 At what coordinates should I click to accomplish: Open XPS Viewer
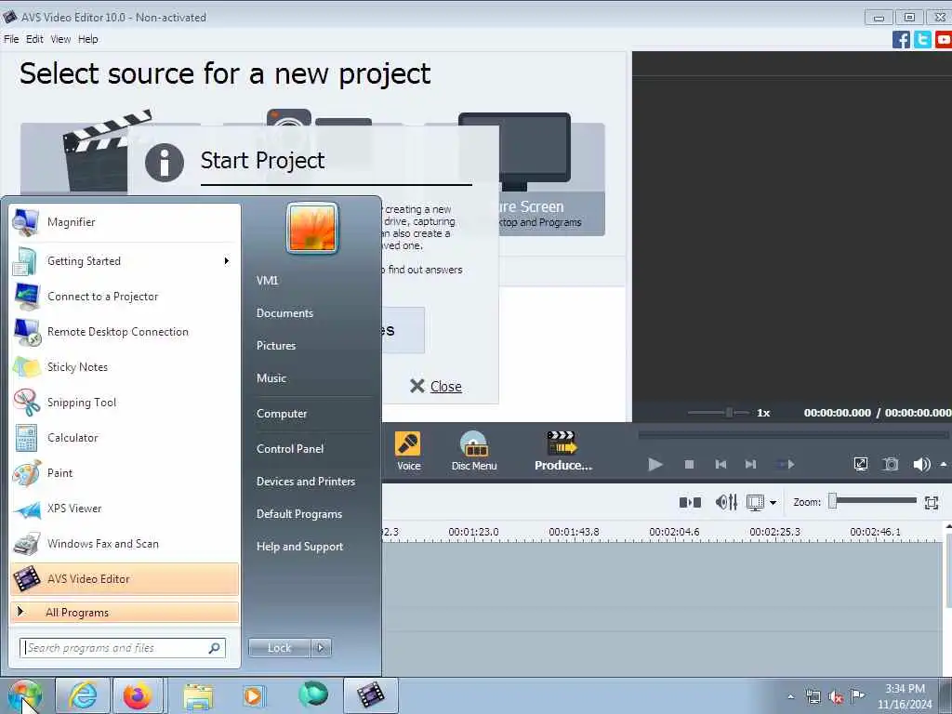[125, 509]
